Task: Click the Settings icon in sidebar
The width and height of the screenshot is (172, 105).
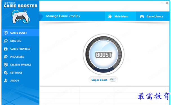Action: click(6, 73)
